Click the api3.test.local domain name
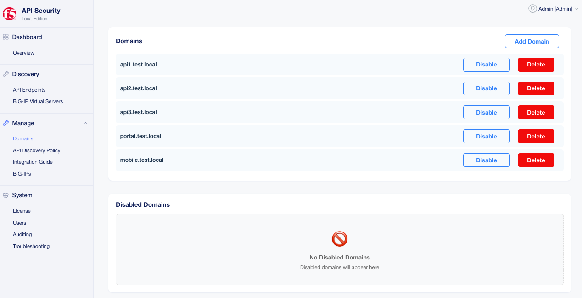Screen dimensions: 582x298 coord(139,112)
